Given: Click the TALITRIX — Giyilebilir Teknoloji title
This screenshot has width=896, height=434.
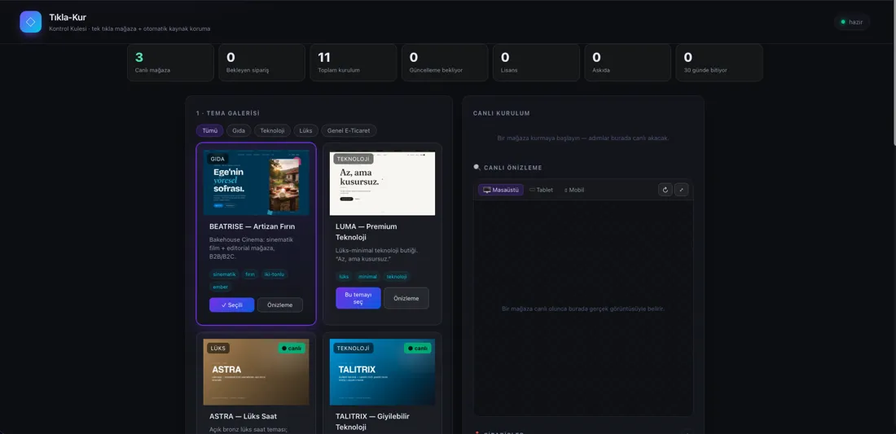Looking at the screenshot, I should (372, 422).
